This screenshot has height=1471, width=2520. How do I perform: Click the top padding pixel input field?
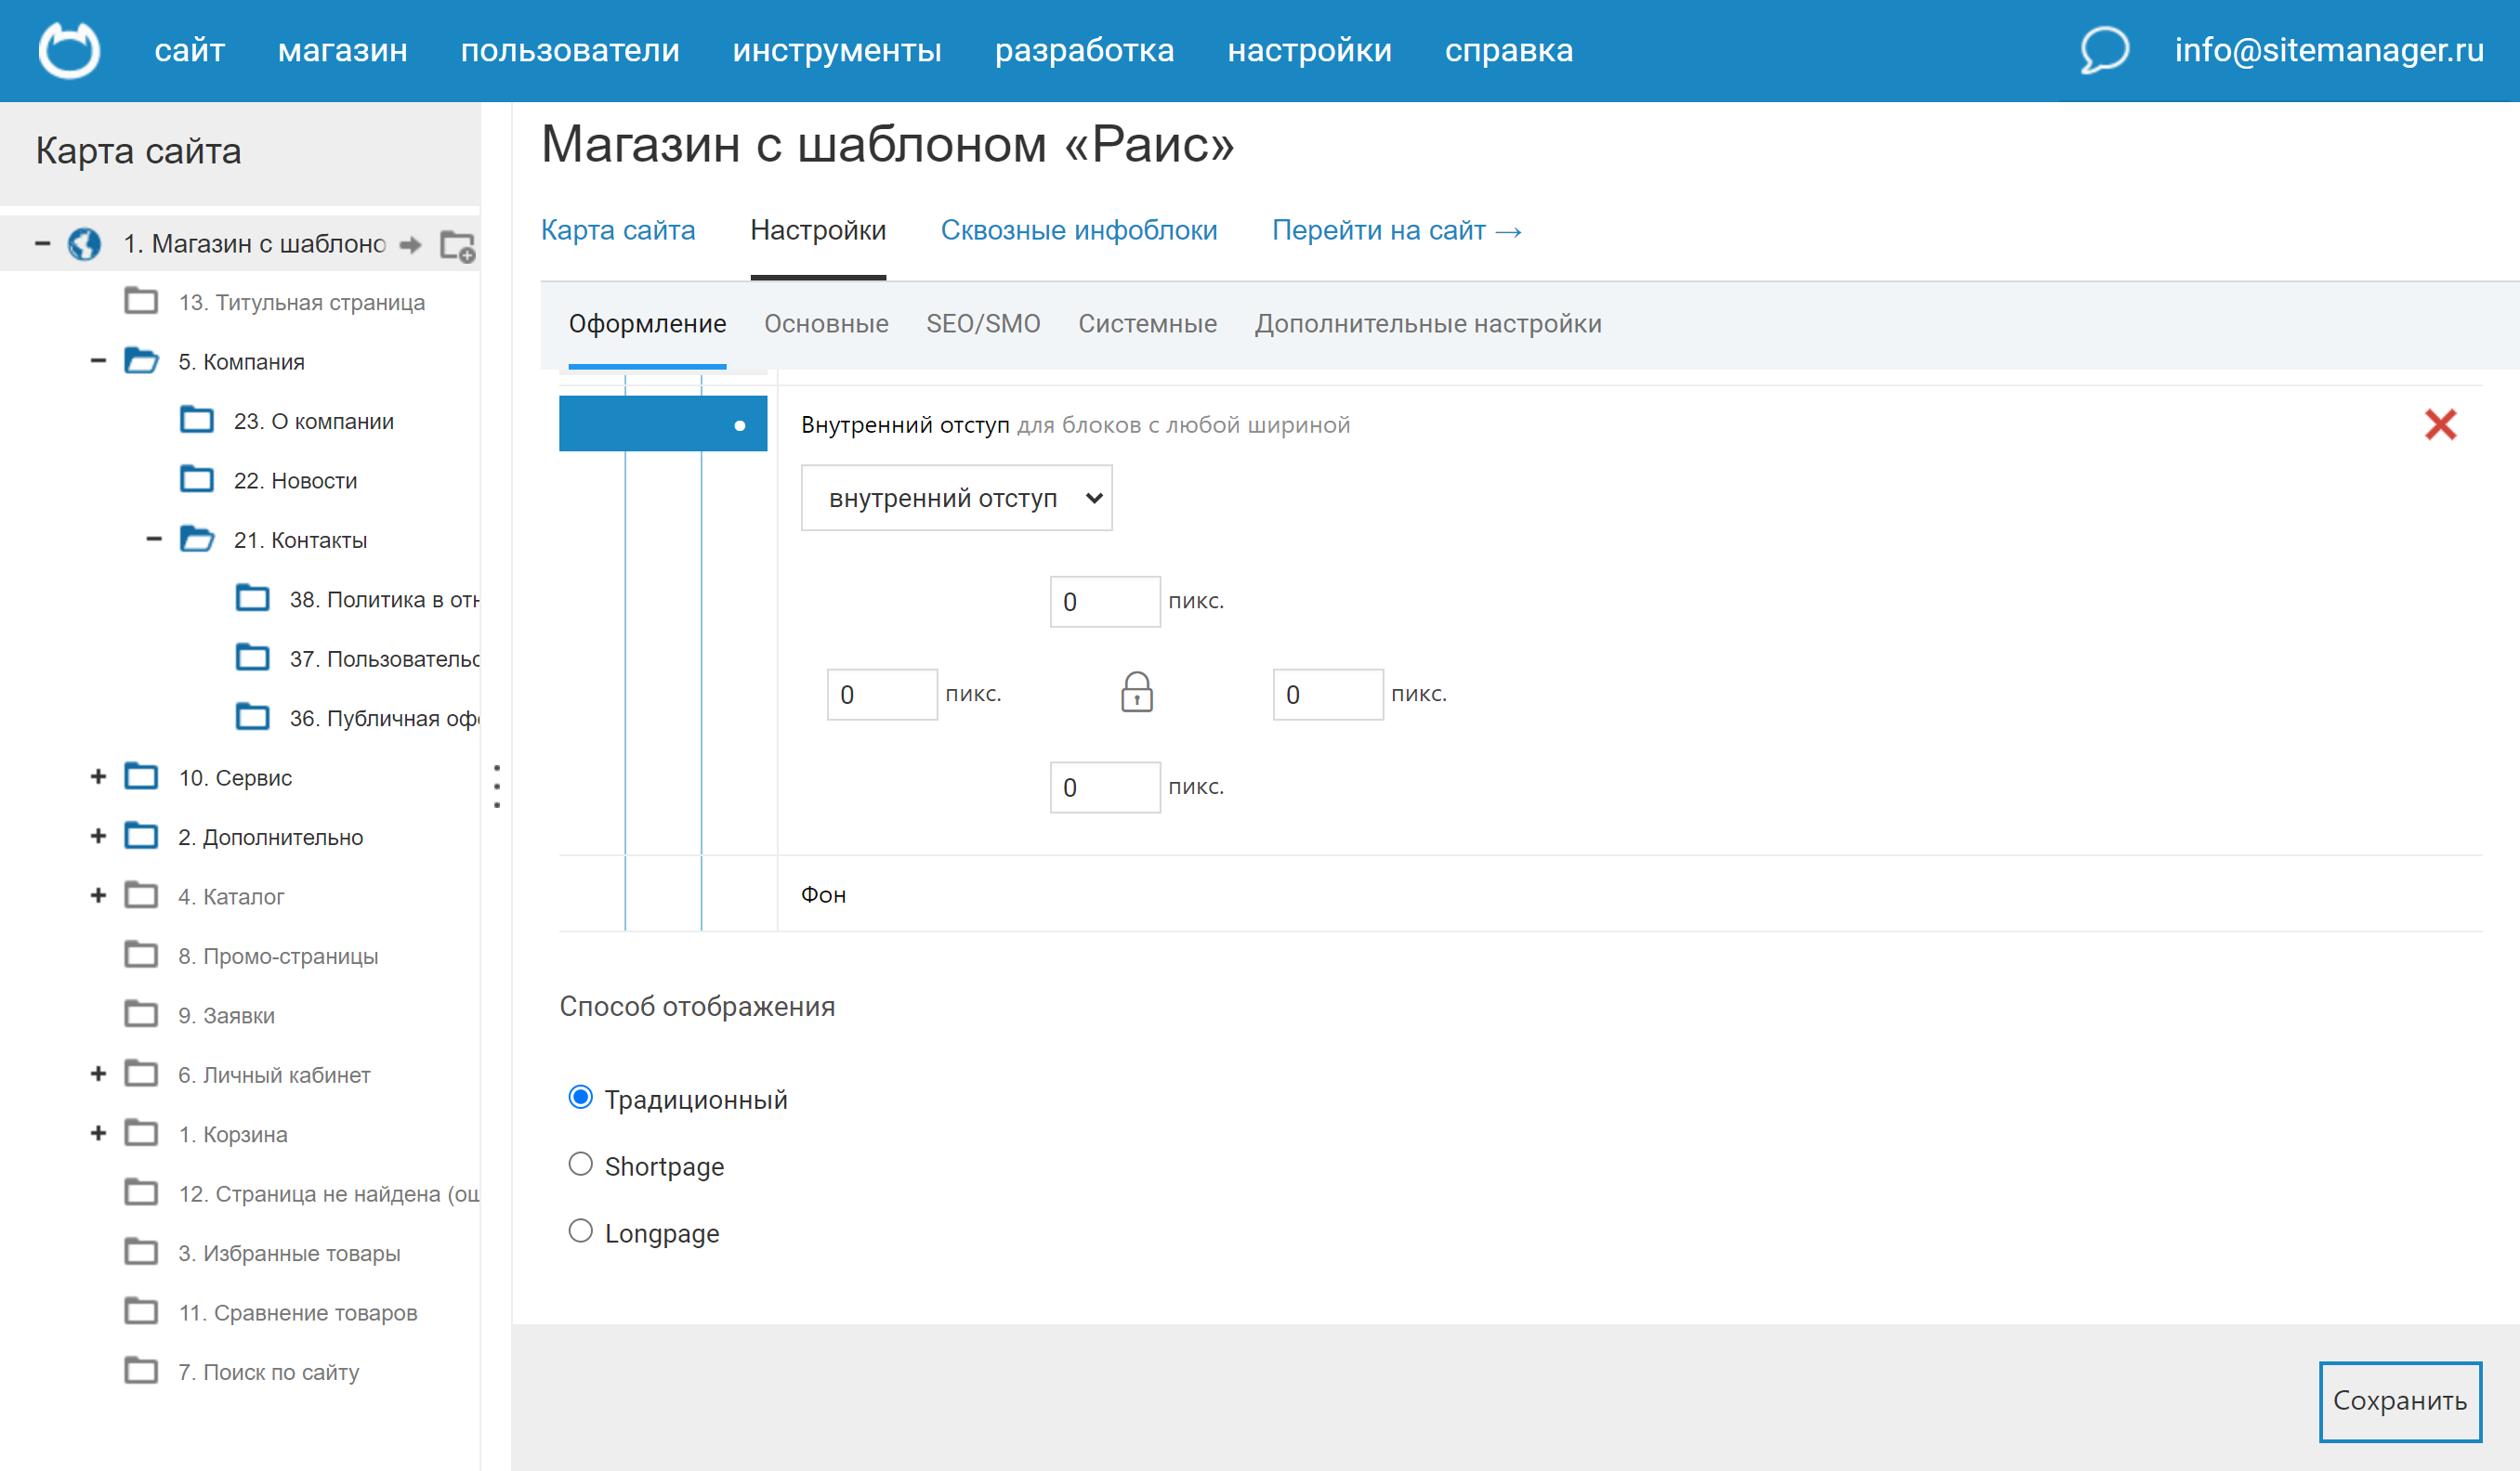pos(1104,602)
